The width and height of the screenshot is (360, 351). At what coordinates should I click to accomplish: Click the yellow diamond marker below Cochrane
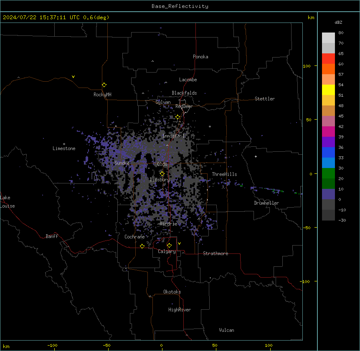point(142,246)
